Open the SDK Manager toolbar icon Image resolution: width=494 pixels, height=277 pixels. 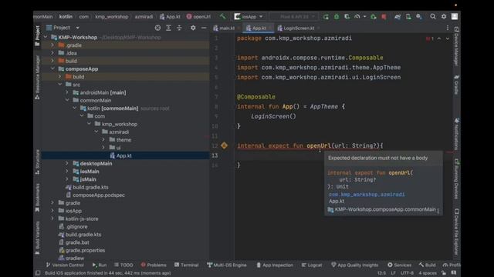coord(419,17)
